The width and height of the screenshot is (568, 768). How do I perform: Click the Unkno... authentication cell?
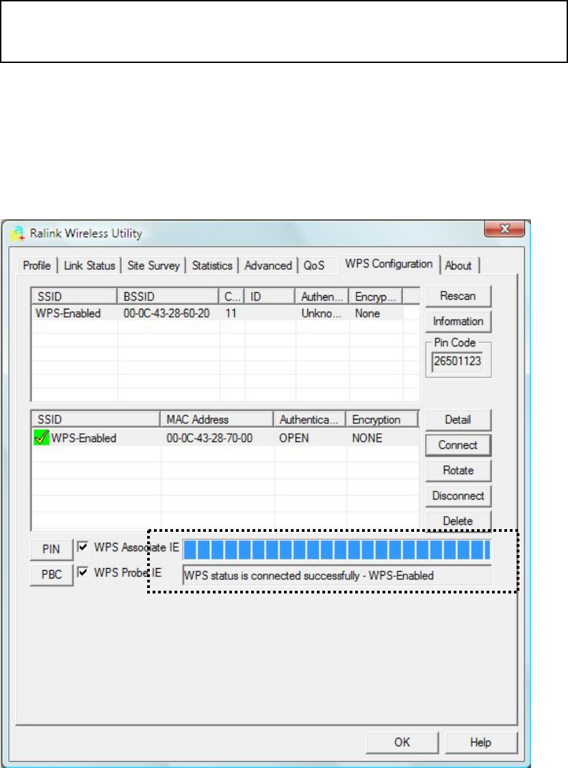pyautogui.click(x=321, y=313)
